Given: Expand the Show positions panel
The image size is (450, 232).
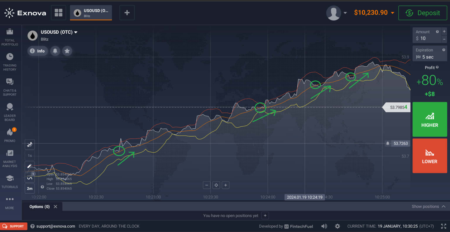Looking at the screenshot, I should 429,207.
